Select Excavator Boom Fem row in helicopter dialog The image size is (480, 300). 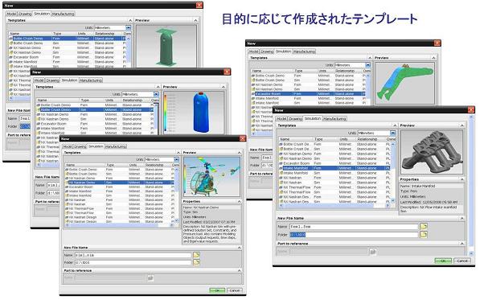pyautogui.click(x=119, y=187)
